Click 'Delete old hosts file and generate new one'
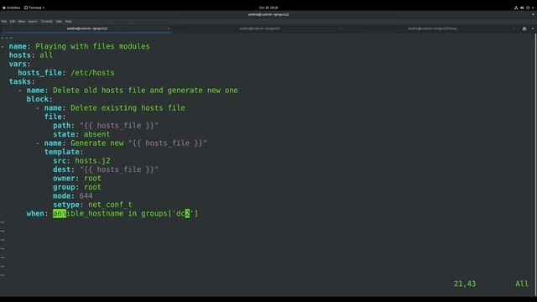The height and width of the screenshot is (302, 537). coord(145,91)
